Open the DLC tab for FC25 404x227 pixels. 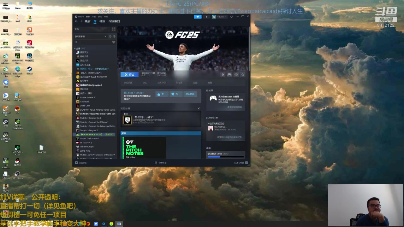coord(145,83)
